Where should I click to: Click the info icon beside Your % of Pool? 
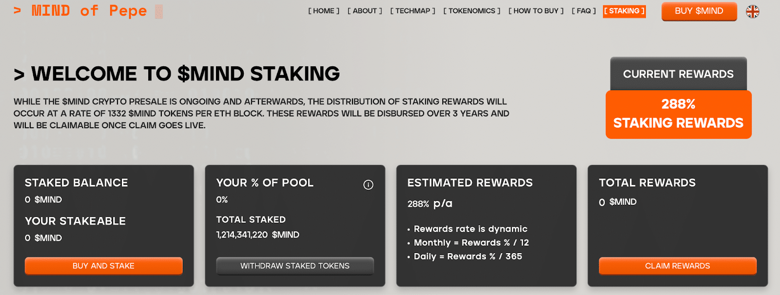tap(368, 185)
